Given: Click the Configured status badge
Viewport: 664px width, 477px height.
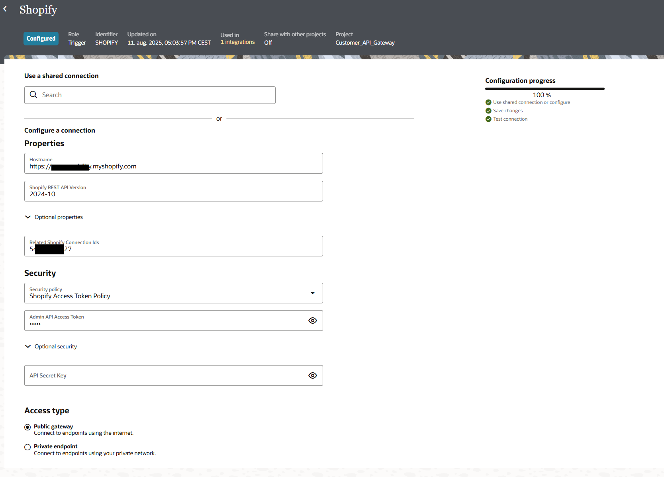Looking at the screenshot, I should [41, 39].
